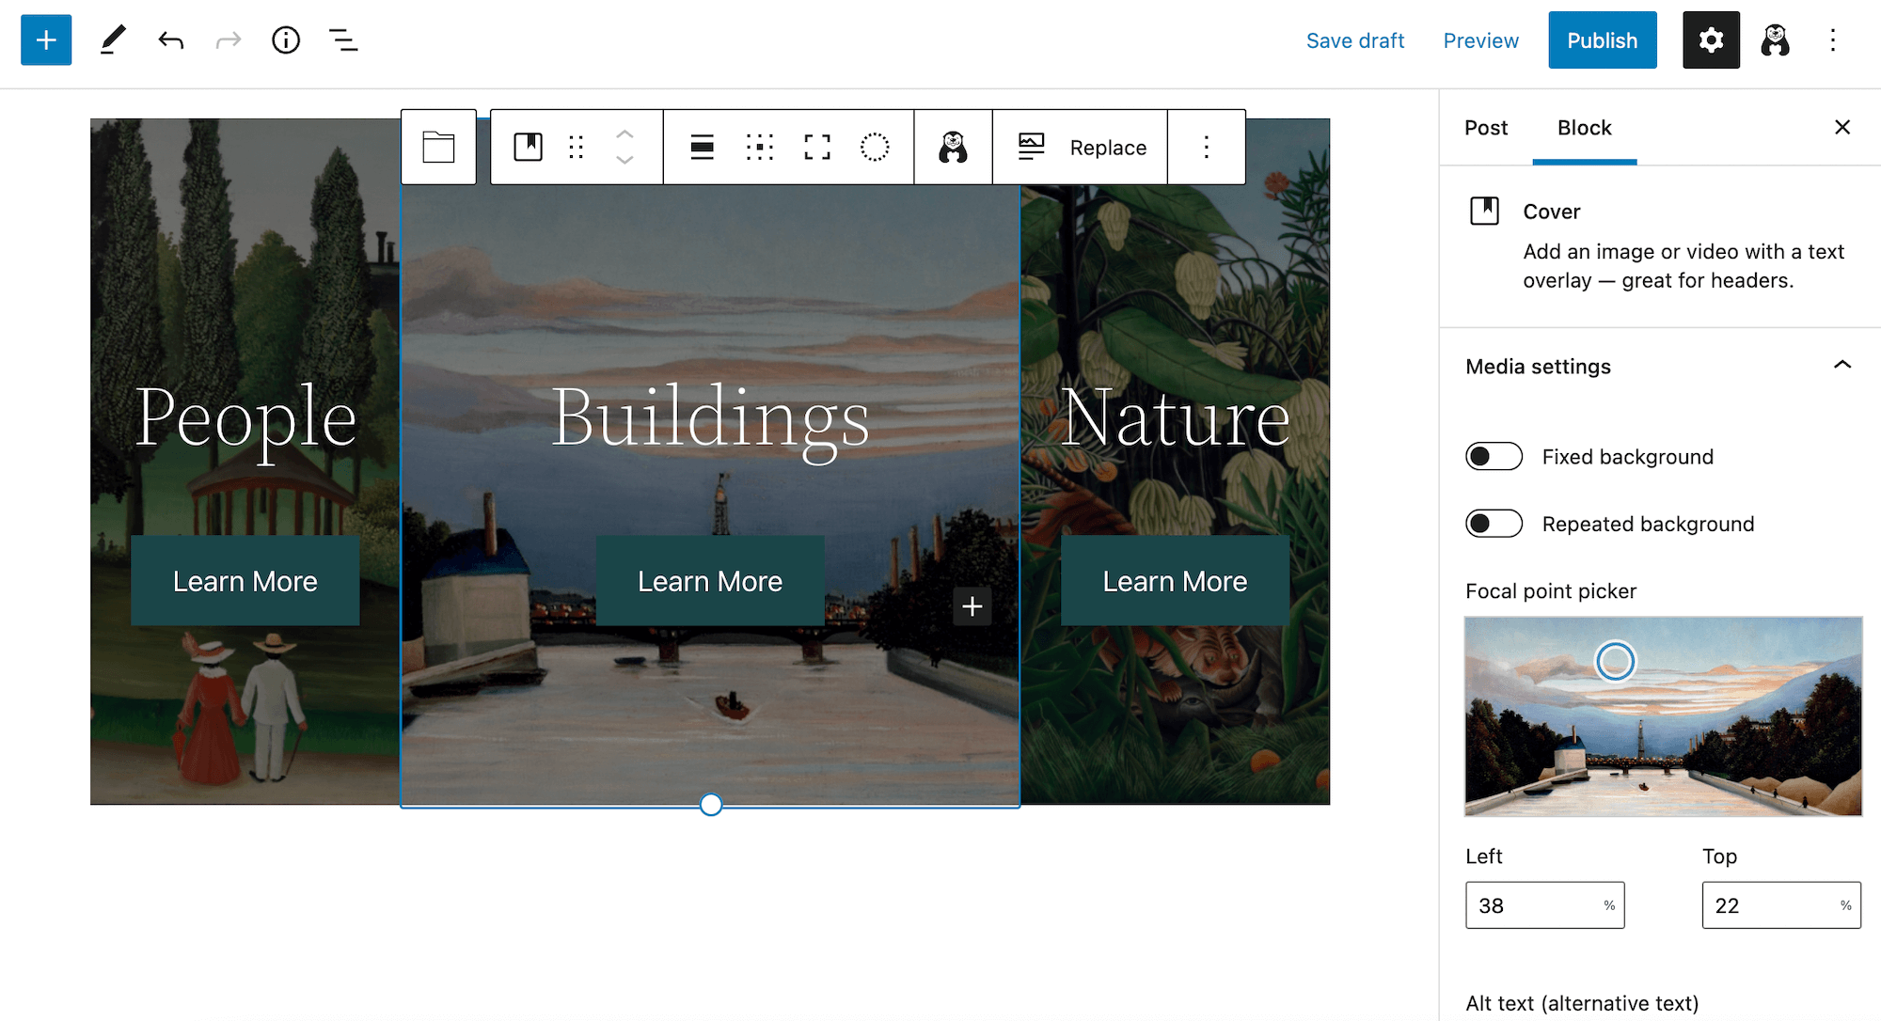Click inside the focal point picker image

coord(1663,717)
